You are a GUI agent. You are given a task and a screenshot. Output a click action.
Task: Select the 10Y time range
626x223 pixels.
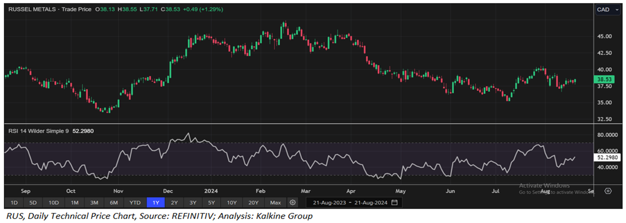click(232, 202)
